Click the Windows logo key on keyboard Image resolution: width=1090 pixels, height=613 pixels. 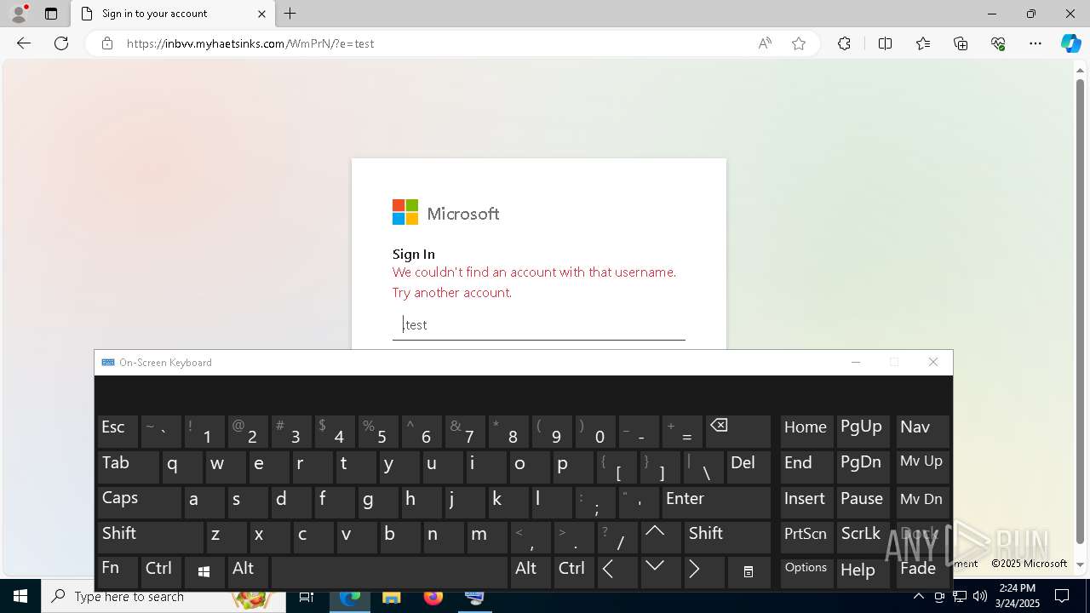(204, 572)
